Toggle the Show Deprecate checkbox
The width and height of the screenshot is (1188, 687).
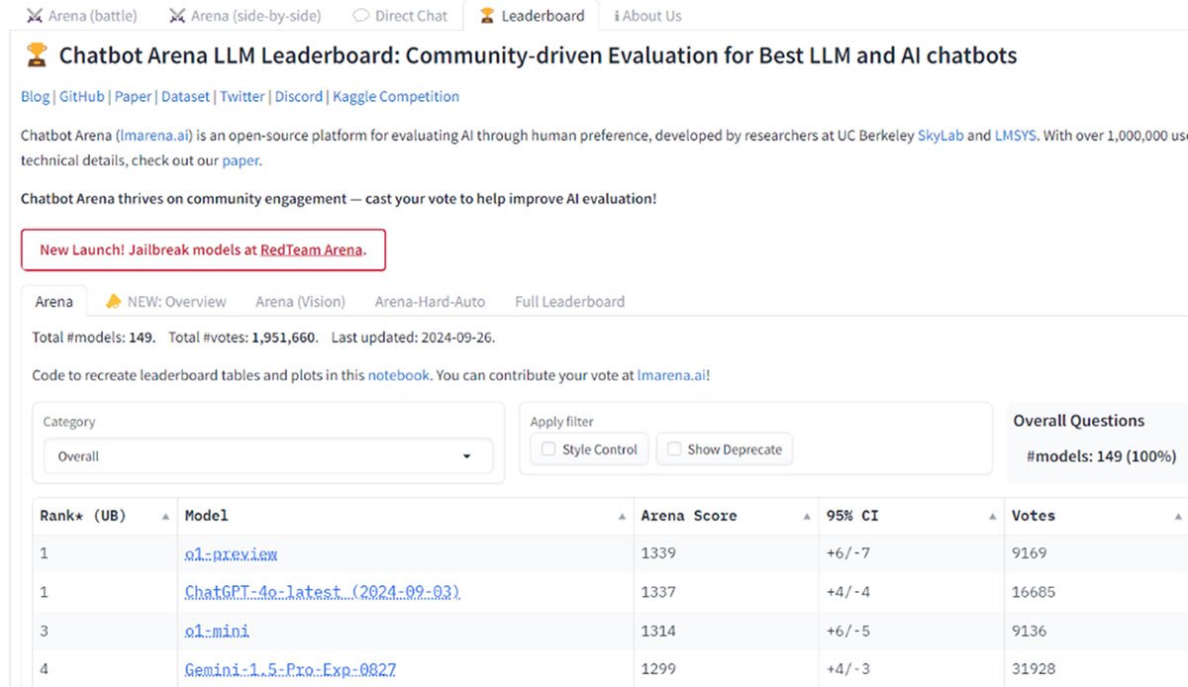(x=674, y=449)
